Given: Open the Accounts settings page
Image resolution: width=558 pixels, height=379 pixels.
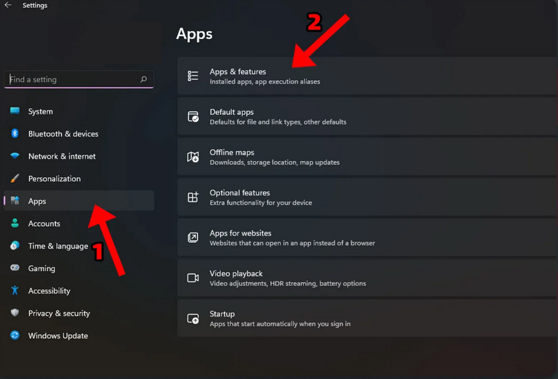Looking at the screenshot, I should pyautogui.click(x=44, y=224).
